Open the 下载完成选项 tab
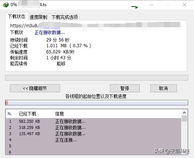 [64, 17]
